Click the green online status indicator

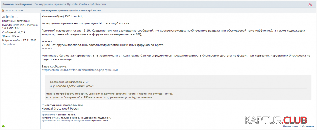3,126
